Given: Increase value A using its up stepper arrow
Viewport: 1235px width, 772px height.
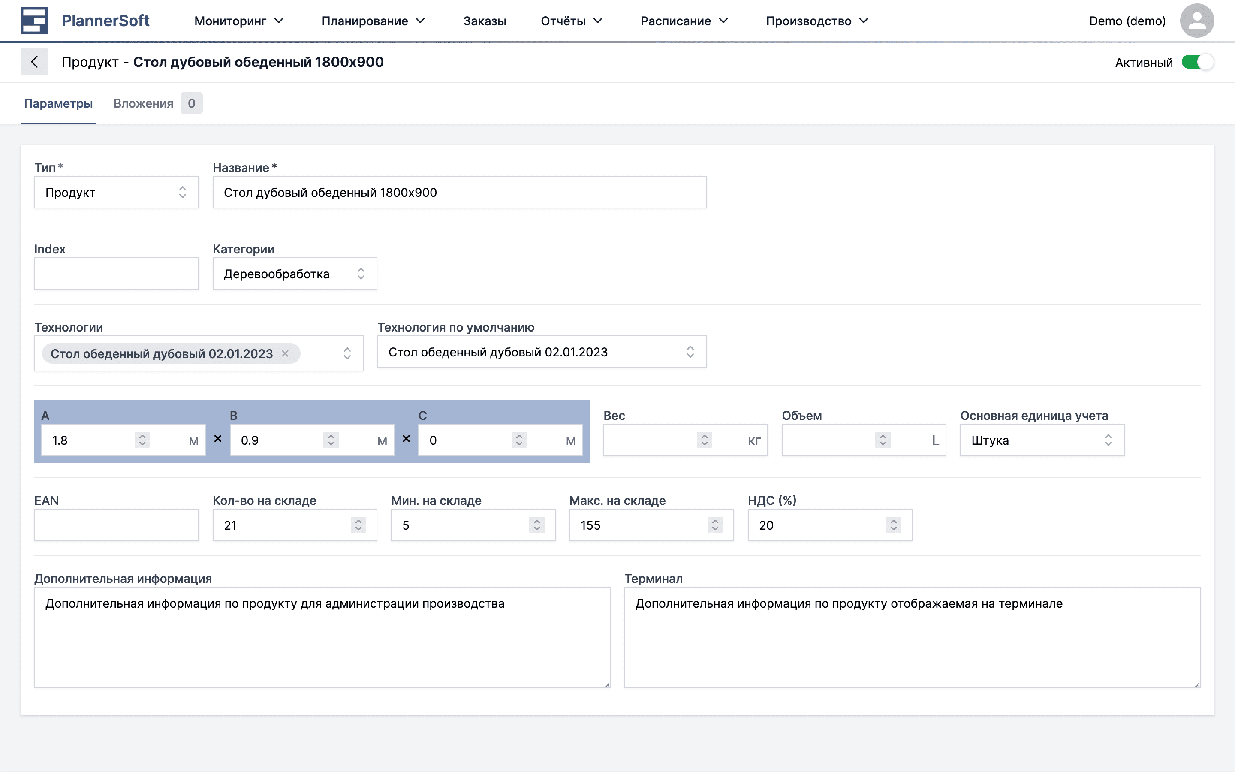Looking at the screenshot, I should (x=142, y=436).
